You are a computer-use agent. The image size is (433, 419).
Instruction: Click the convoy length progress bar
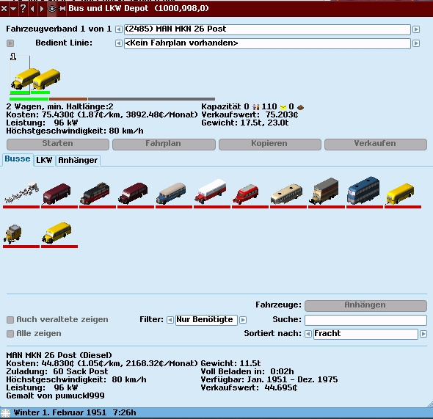point(112,99)
